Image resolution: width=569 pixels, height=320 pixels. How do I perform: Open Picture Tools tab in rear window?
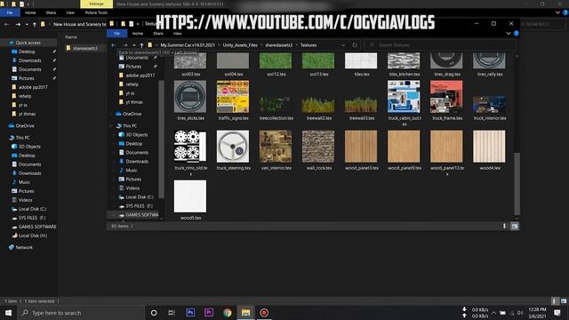[x=96, y=12]
